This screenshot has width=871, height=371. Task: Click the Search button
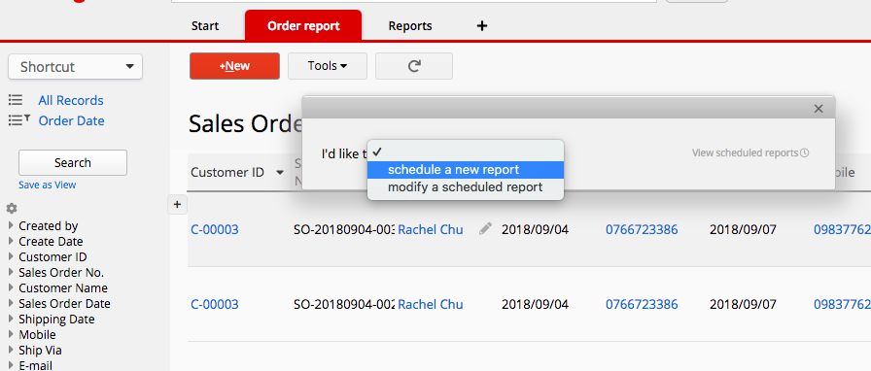tap(73, 163)
